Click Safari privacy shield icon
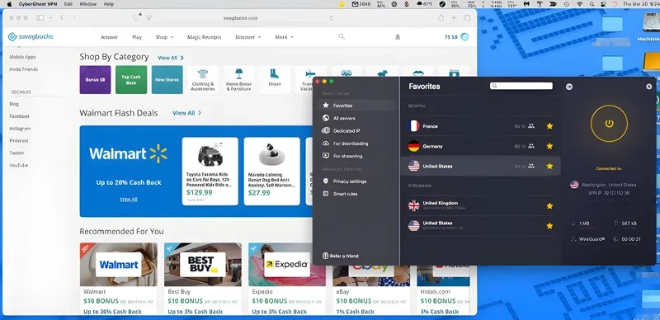 pyautogui.click(x=135, y=17)
